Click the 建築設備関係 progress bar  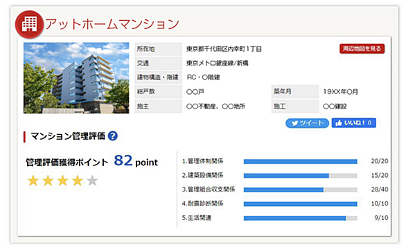coord(301,176)
